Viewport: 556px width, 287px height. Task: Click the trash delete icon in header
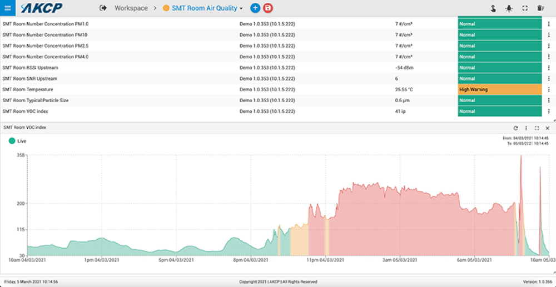tap(540, 8)
